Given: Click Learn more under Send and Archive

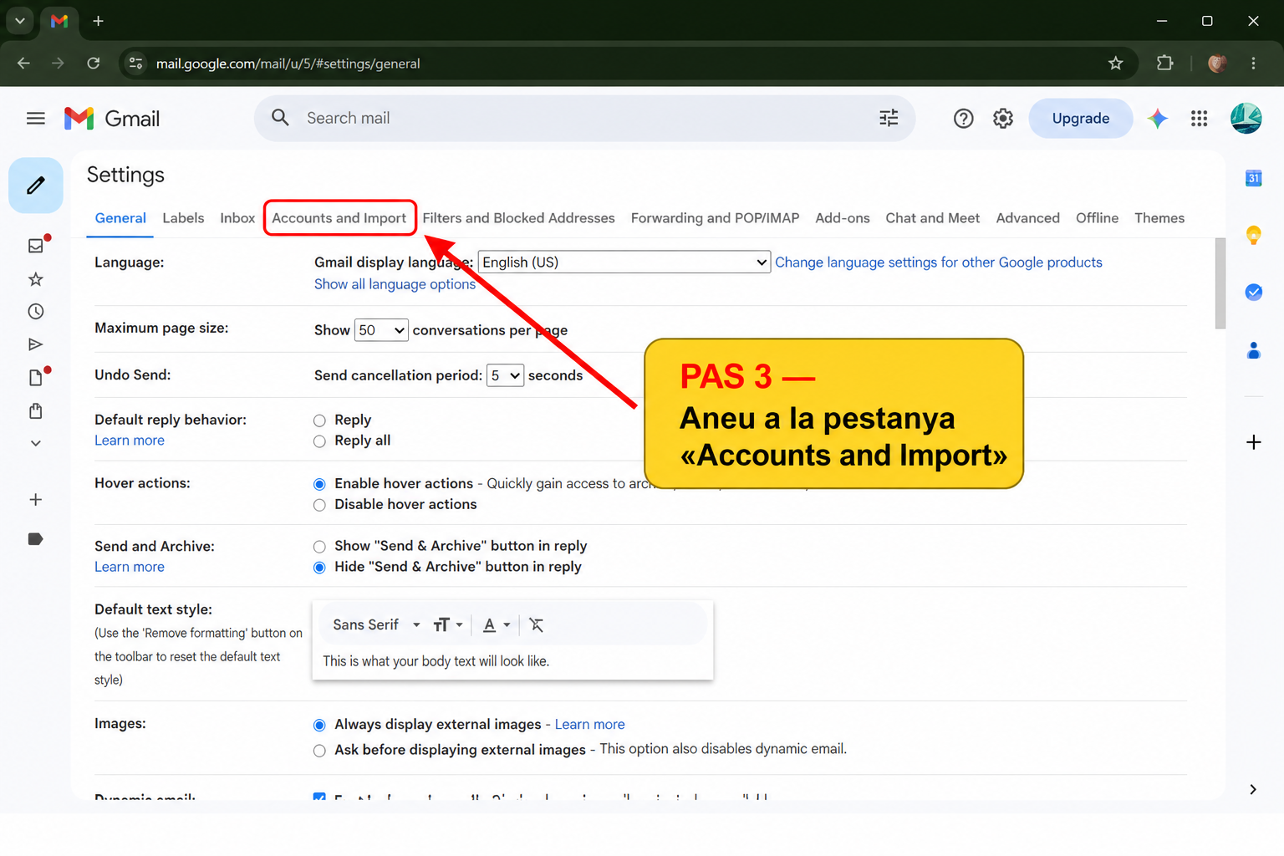Looking at the screenshot, I should coord(130,567).
